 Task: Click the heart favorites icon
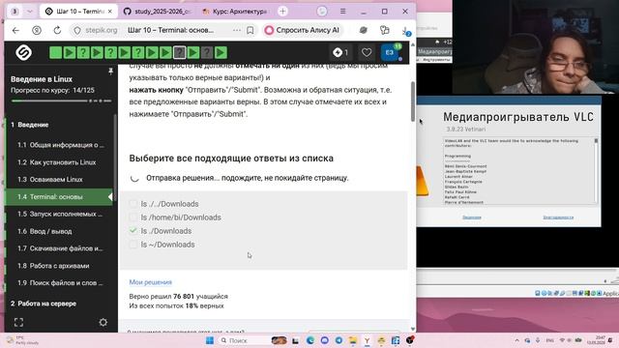pyautogui.click(x=367, y=52)
